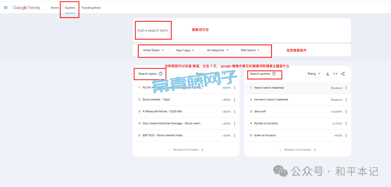Embed the Search topics card
Screen dimensions: 391x187
(x=224, y=74)
